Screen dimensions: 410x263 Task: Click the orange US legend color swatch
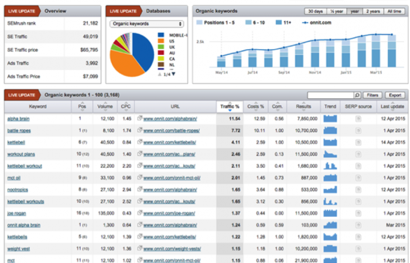[x=161, y=41]
